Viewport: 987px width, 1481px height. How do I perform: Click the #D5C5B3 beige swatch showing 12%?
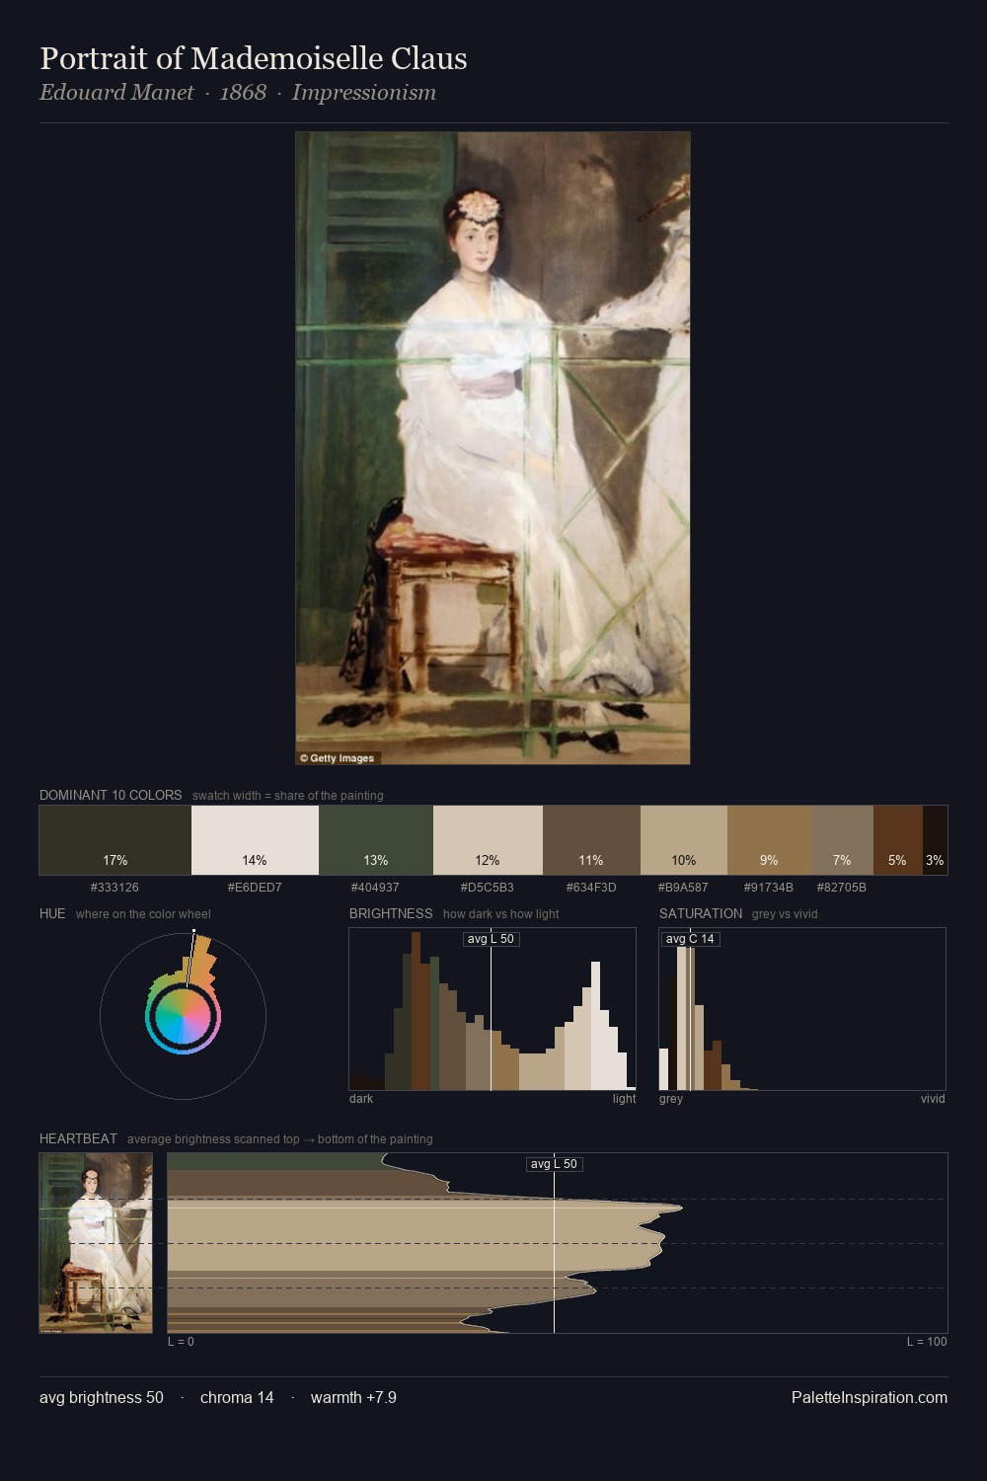(x=488, y=840)
